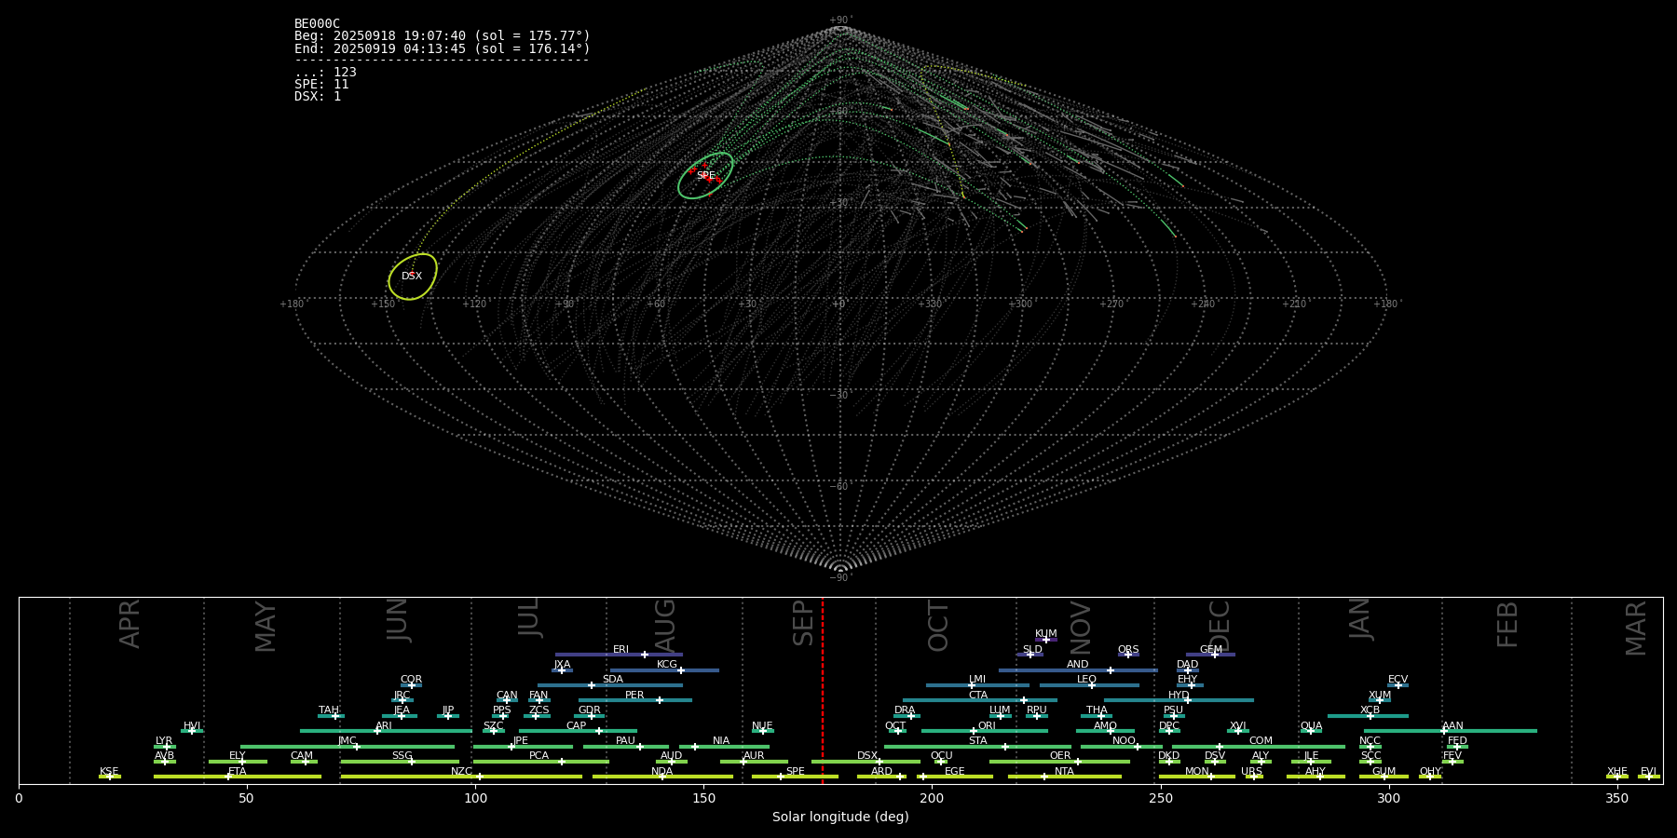Click the DSX radiant label on sky map
1677x838 pixels.
coord(412,277)
